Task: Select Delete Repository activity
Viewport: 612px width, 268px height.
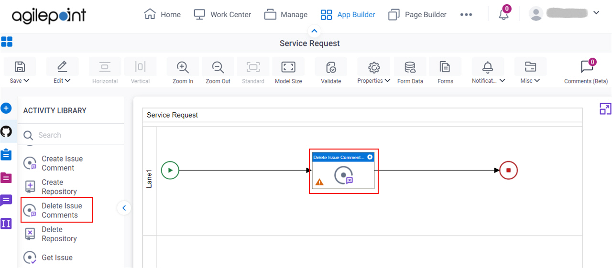Action: (51, 234)
